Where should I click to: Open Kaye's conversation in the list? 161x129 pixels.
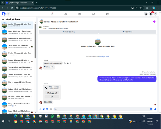pos(17,111)
